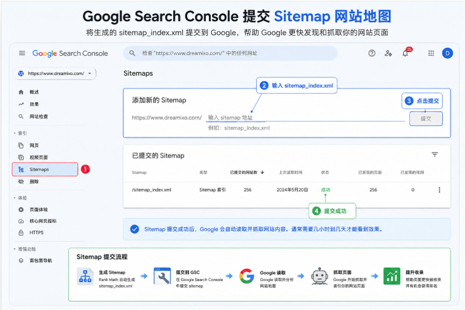Click the URL inspection search box
This screenshot has width=465, height=310.
click(231, 53)
